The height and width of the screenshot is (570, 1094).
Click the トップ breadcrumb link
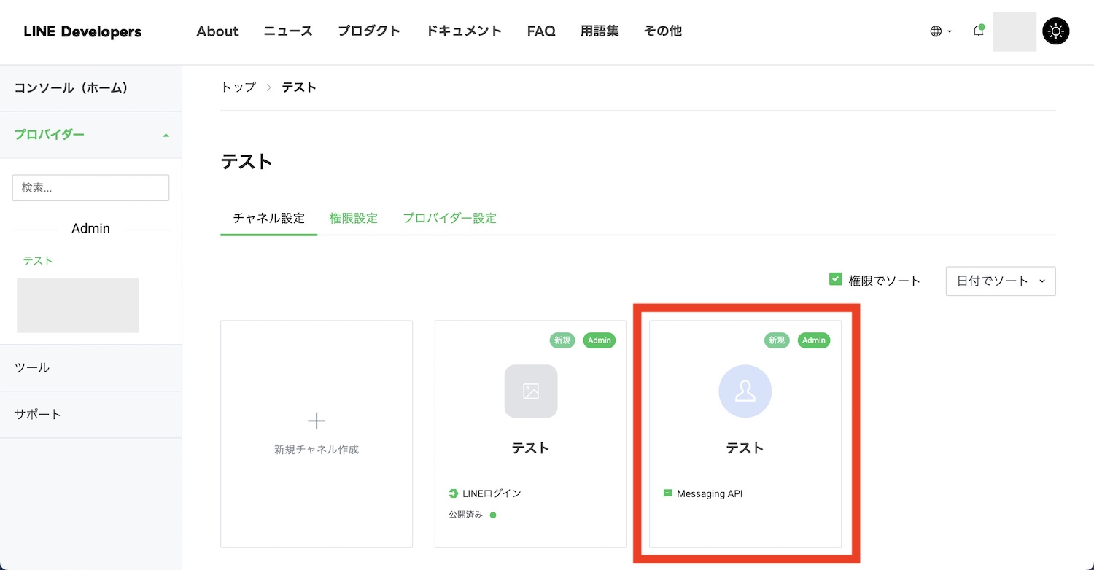point(238,87)
